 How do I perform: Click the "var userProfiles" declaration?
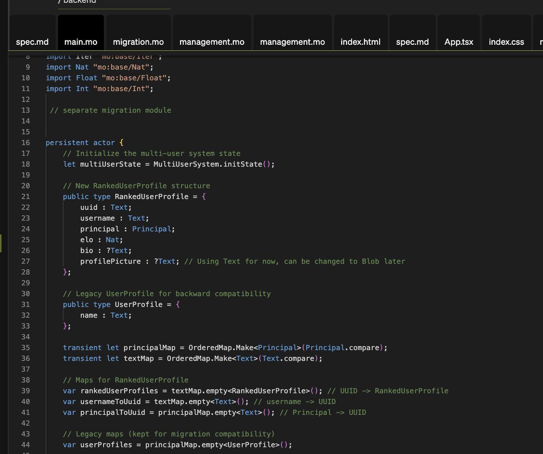point(178,445)
